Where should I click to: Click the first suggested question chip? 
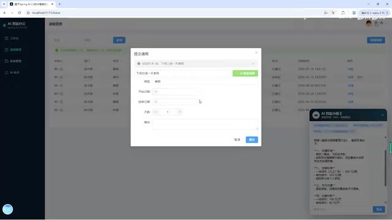click(x=331, y=125)
